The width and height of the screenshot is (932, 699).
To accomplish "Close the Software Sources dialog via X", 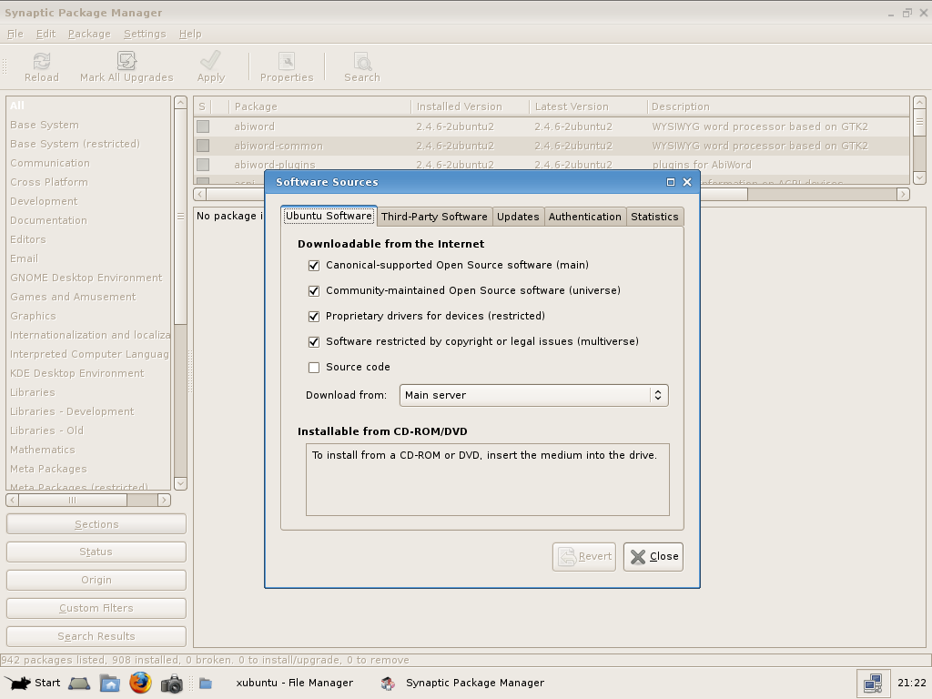I will 687,182.
